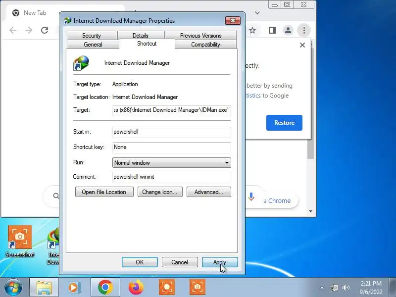The width and height of the screenshot is (396, 297).
Task: Select the Shortcut tab
Action: 147,44
